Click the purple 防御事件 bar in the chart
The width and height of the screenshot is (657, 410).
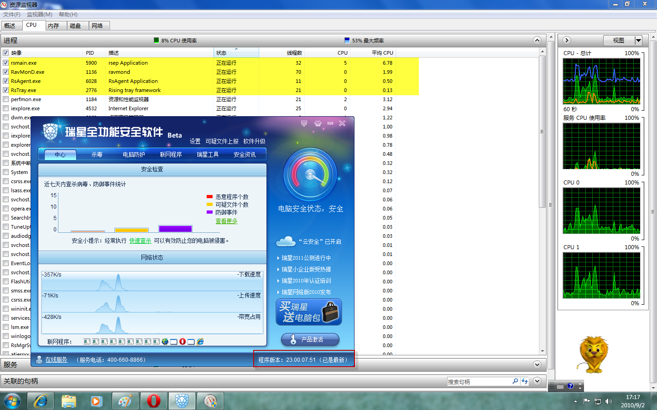click(x=176, y=229)
